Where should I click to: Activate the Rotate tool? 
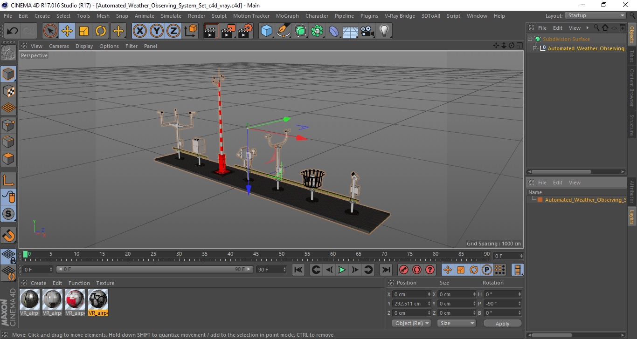101,31
